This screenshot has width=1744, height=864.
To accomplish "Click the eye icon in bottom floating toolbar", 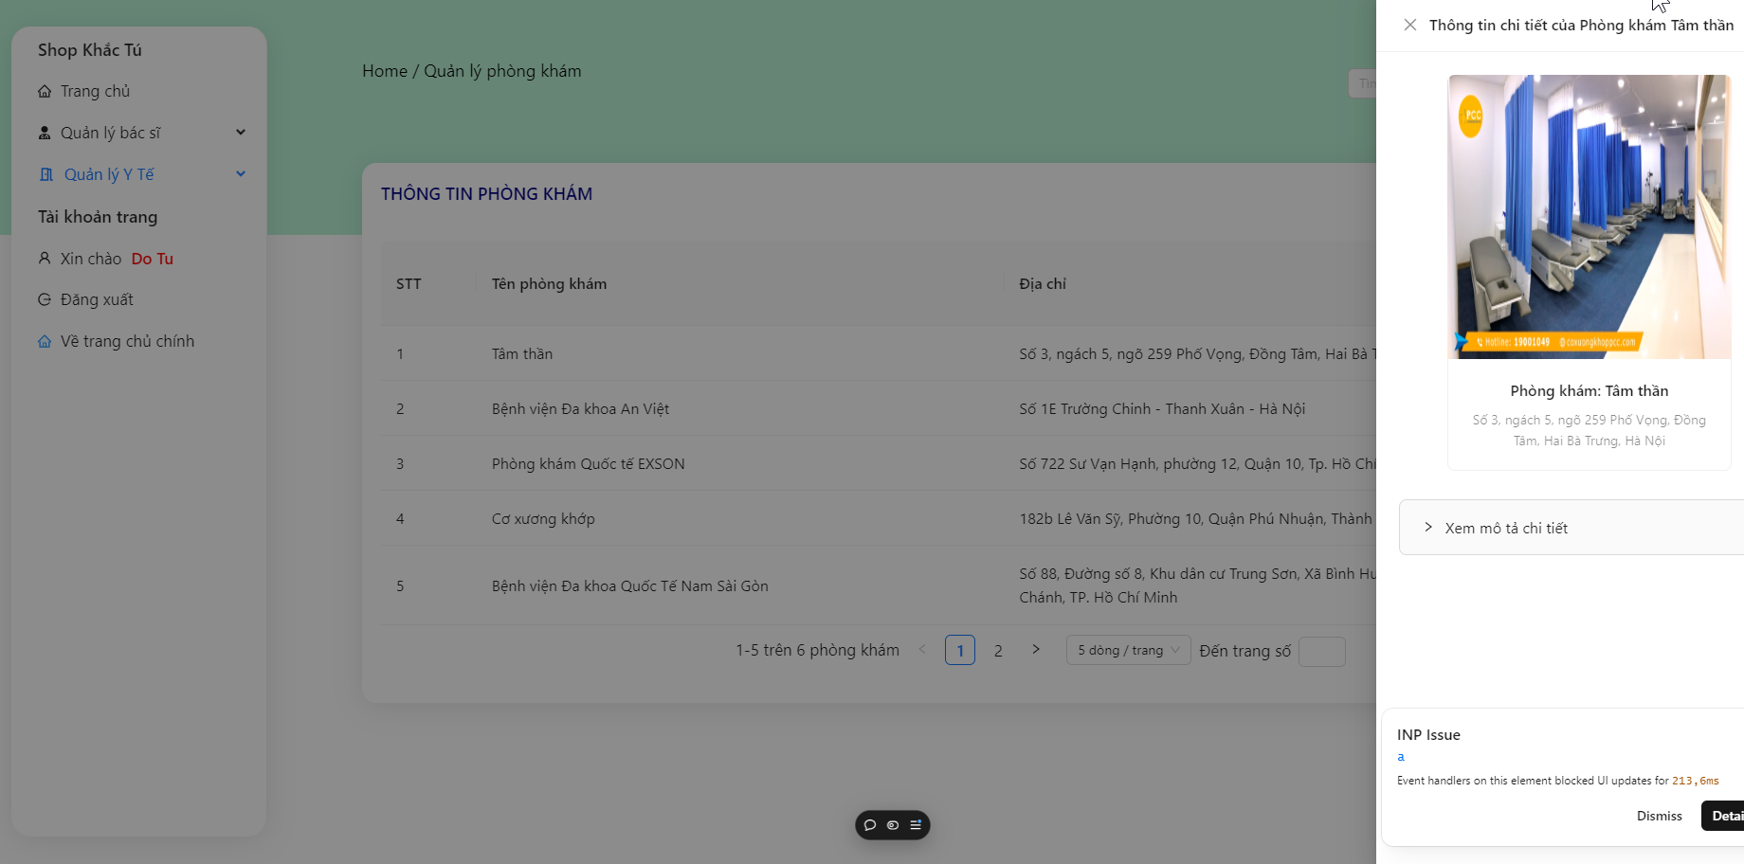I will coord(893,825).
